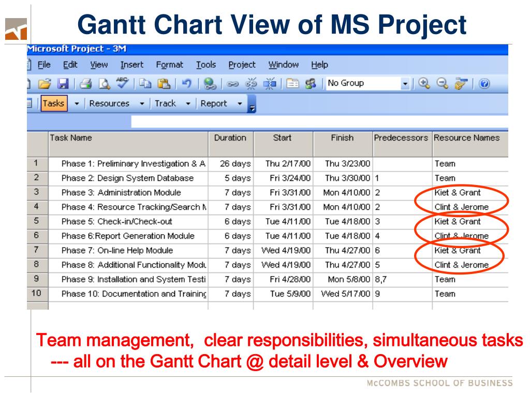The height and width of the screenshot is (397, 530).
Task: Run the ABC spelling check icon
Action: tap(122, 83)
